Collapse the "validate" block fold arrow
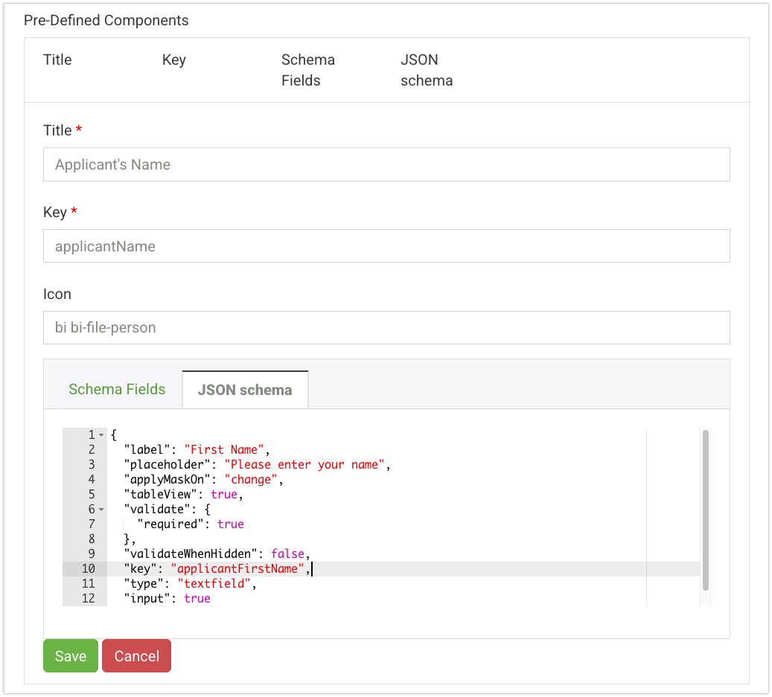Viewport: 772px width, 697px height. (x=101, y=510)
